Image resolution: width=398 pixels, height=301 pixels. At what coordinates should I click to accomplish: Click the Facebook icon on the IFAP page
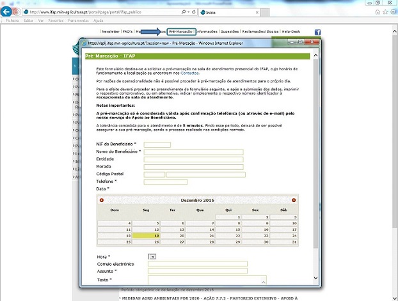tap(317, 32)
